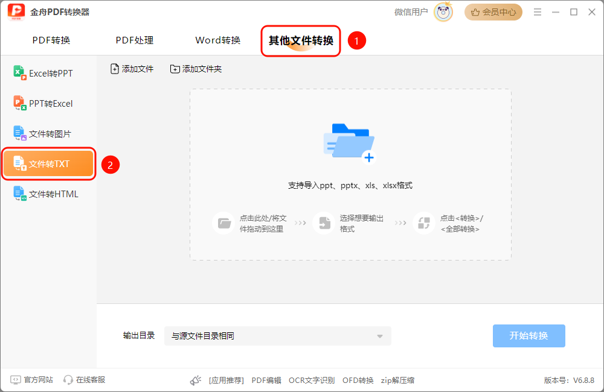The image size is (604, 392).
Task: Select 文件转HTML in the sidebar
Action: (48, 194)
